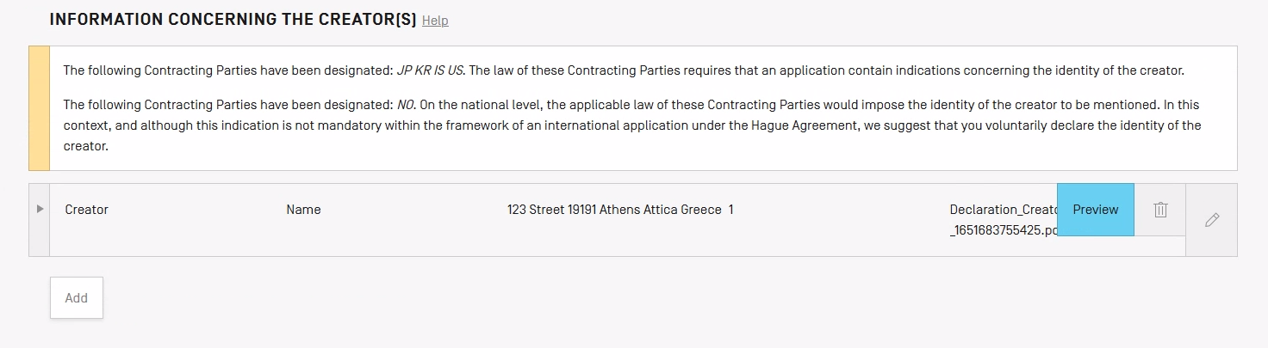Click the "Name" cell in the creator row
The height and width of the screenshot is (348, 1268).
coord(303,210)
